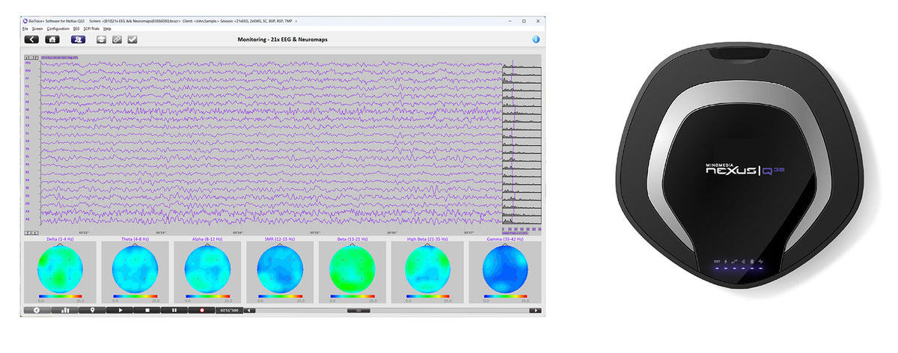Click the minus zoom button above EEG traces
Screen dimensions: 898x353
point(31,57)
